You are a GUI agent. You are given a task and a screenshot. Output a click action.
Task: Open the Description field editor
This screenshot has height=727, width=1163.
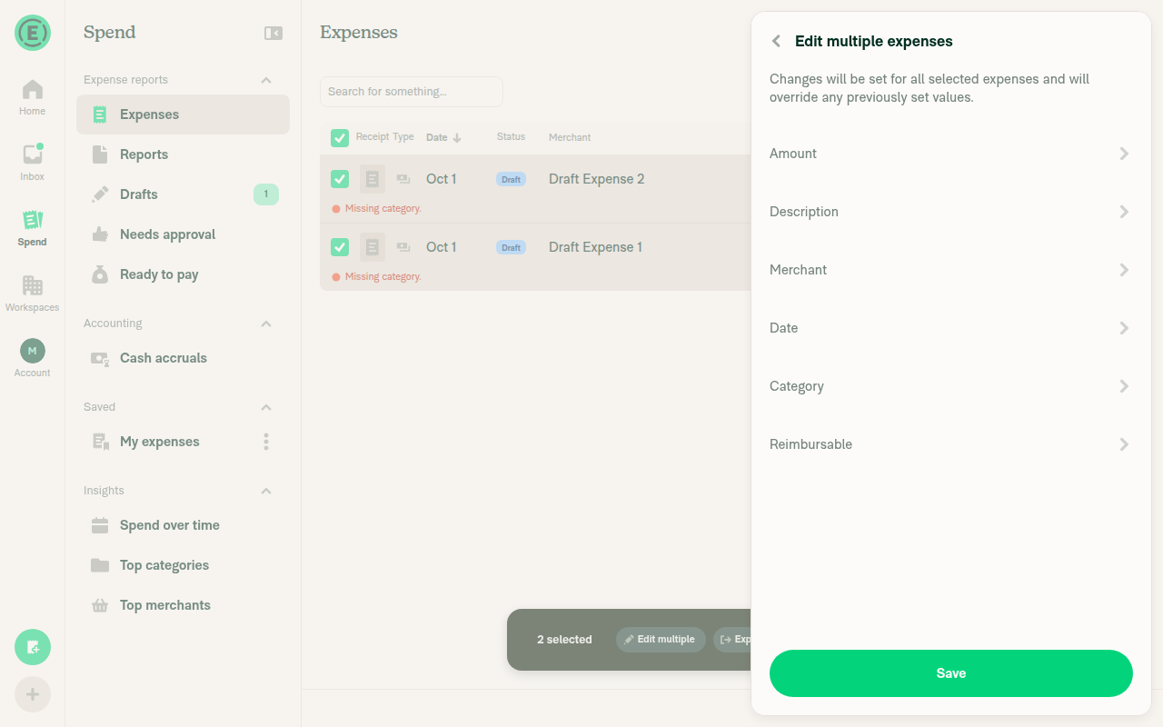click(x=951, y=212)
